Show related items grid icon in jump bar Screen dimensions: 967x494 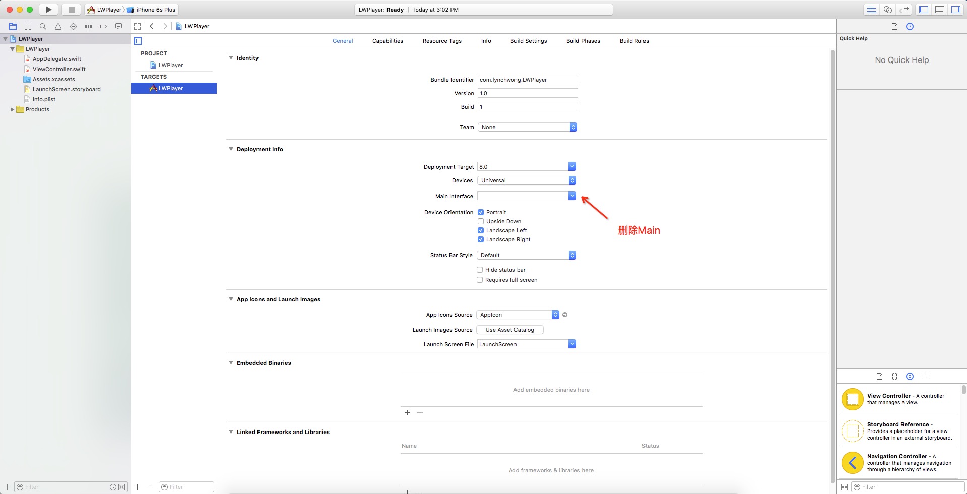138,26
